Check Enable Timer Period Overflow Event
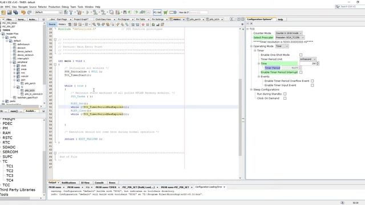 coord(312,81)
